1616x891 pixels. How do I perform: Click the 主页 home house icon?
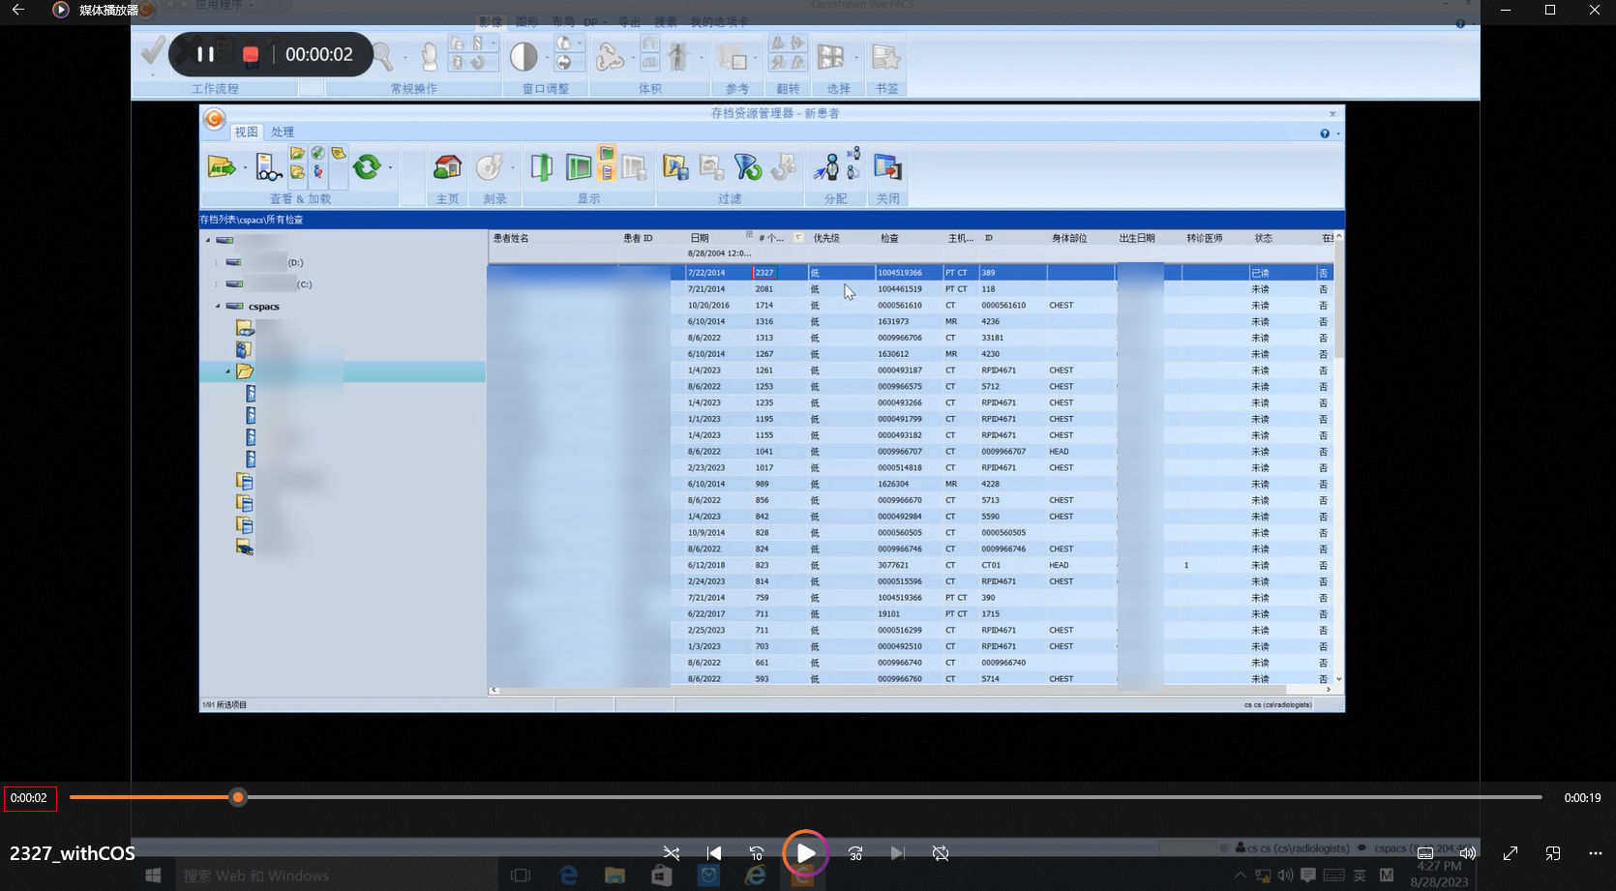click(x=447, y=167)
